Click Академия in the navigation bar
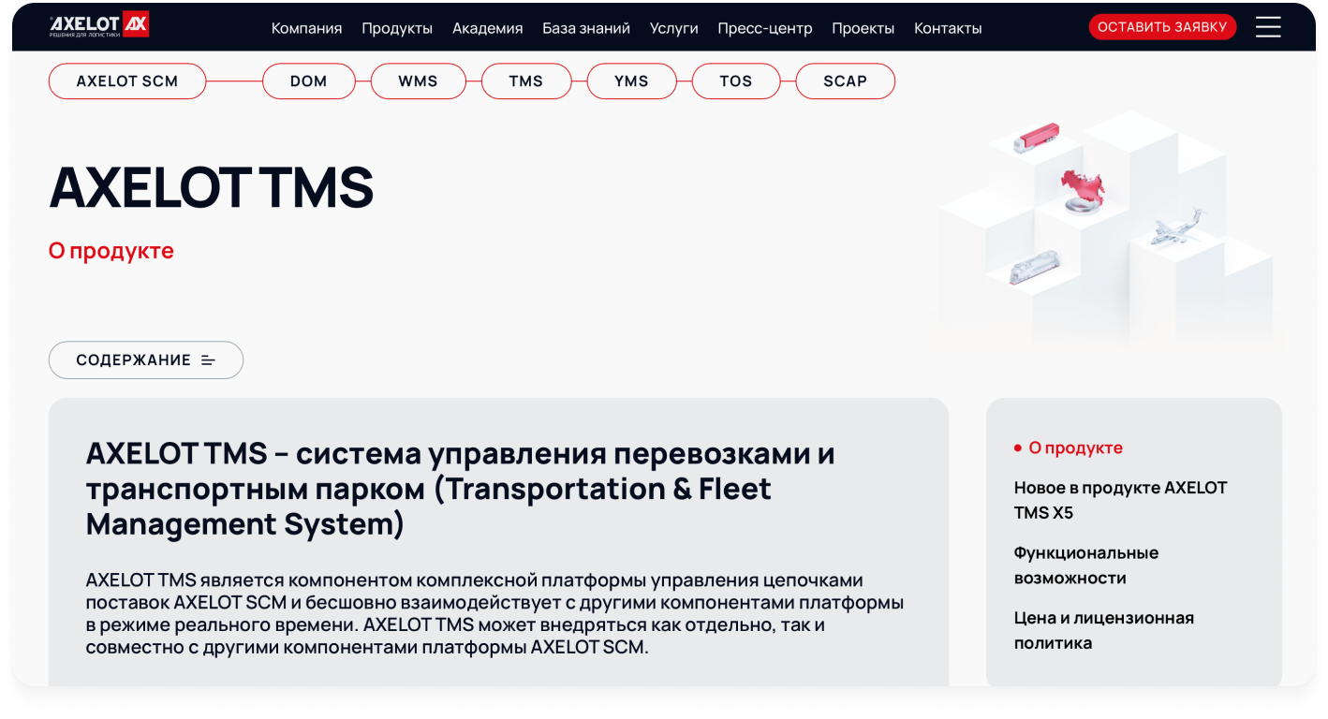This screenshot has height=719, width=1328. coord(487,28)
